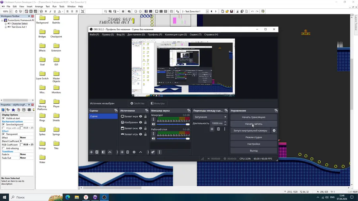Viewport: 358px width, 201px height.
Task: Open advanced audio properties gears icon
Action: 153,152
